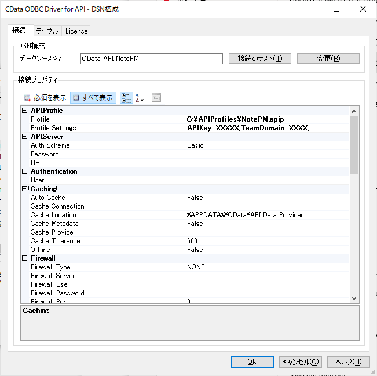377x376 pixels.
Task: Click the キャンセル(C) button
Action: [301, 362]
